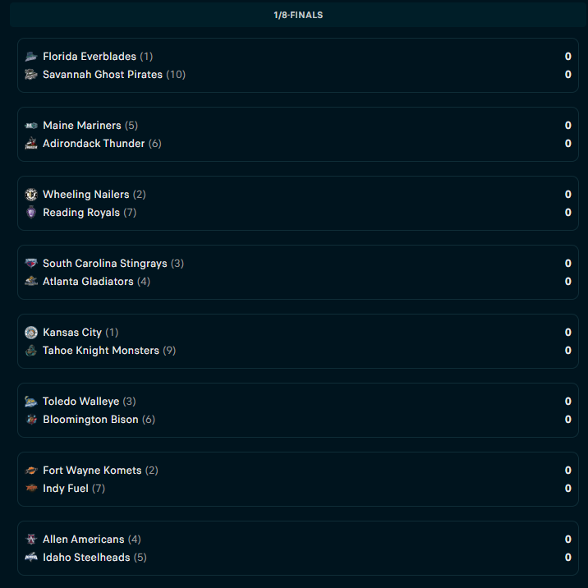The image size is (588, 588).
Task: Click the Bloomington Bison team logo
Action: pos(31,420)
